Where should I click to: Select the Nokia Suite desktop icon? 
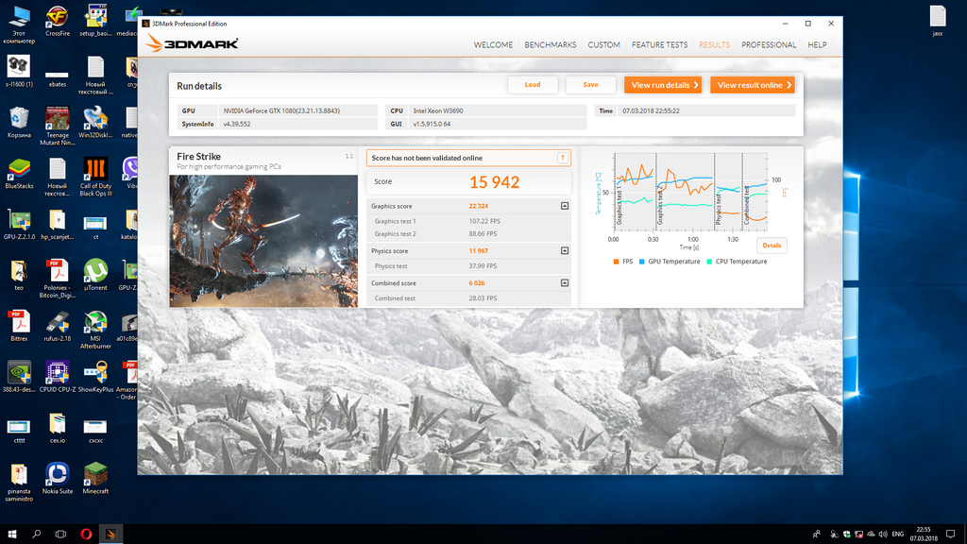coord(58,479)
